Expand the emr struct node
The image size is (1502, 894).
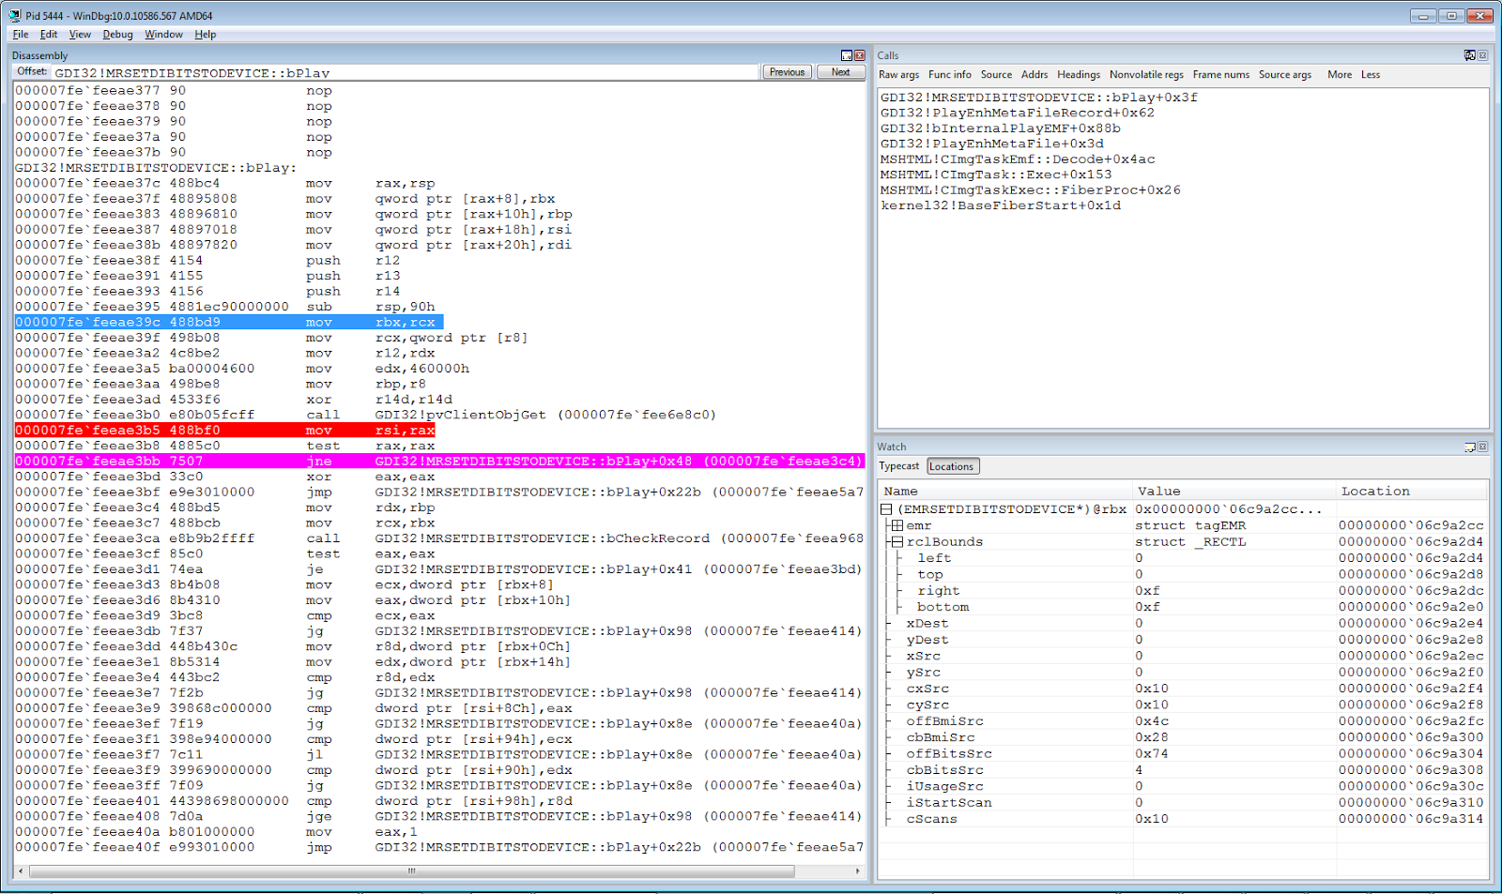(897, 526)
